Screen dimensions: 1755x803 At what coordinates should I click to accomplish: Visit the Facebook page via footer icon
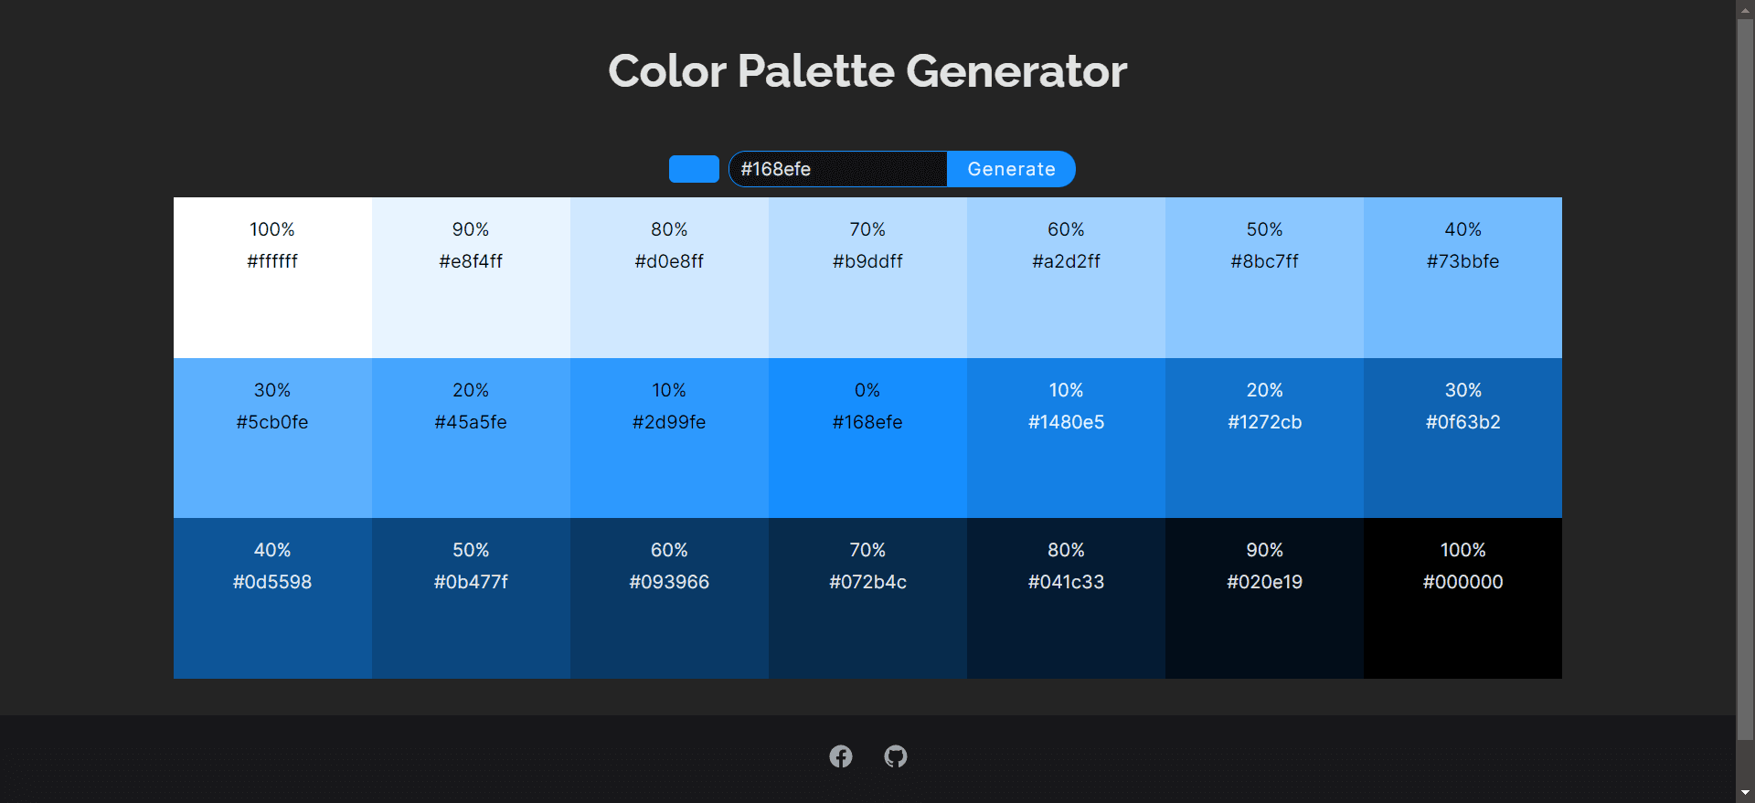[x=841, y=755]
